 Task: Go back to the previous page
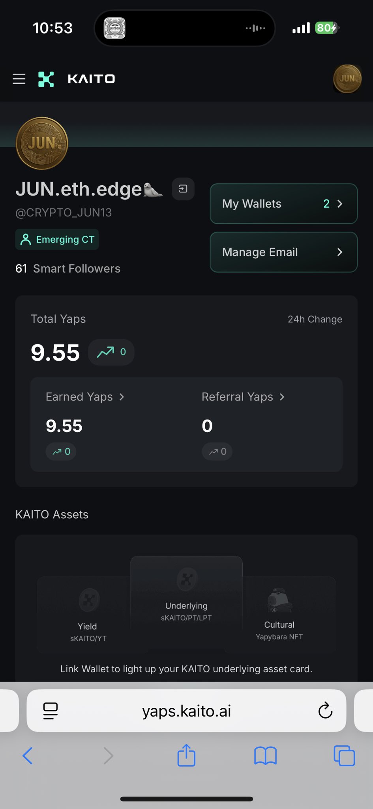click(x=28, y=755)
